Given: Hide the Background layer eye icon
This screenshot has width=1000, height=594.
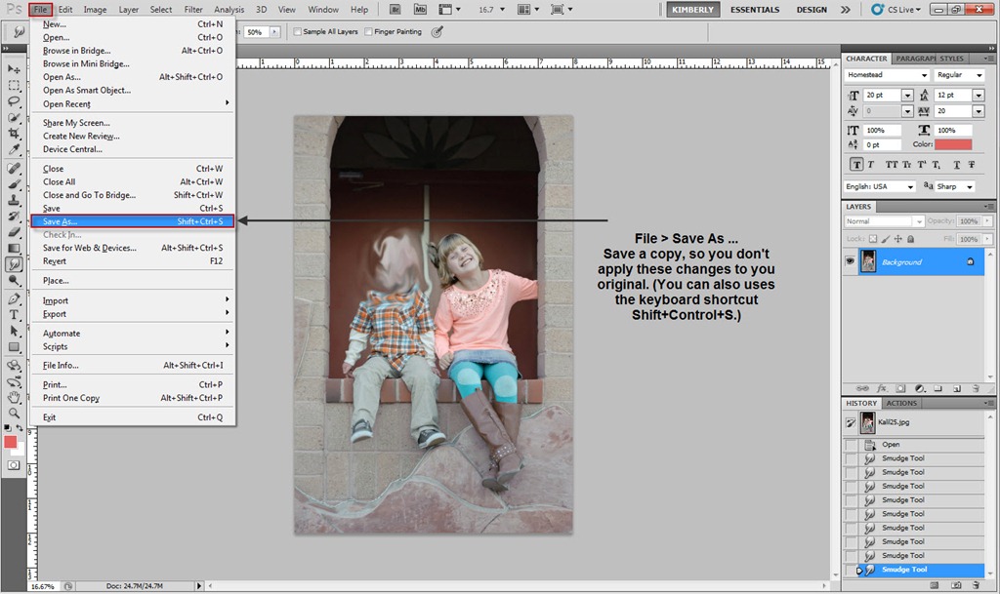Looking at the screenshot, I should click(850, 261).
